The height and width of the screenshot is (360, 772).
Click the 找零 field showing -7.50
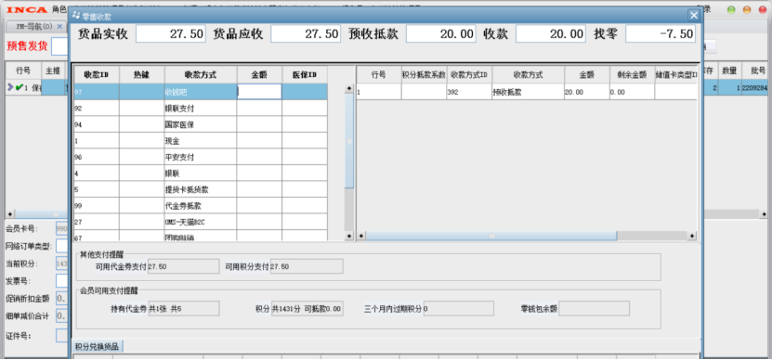pos(661,34)
